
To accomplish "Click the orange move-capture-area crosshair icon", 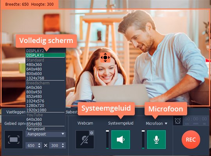I will pyautogui.click(x=105, y=57).
